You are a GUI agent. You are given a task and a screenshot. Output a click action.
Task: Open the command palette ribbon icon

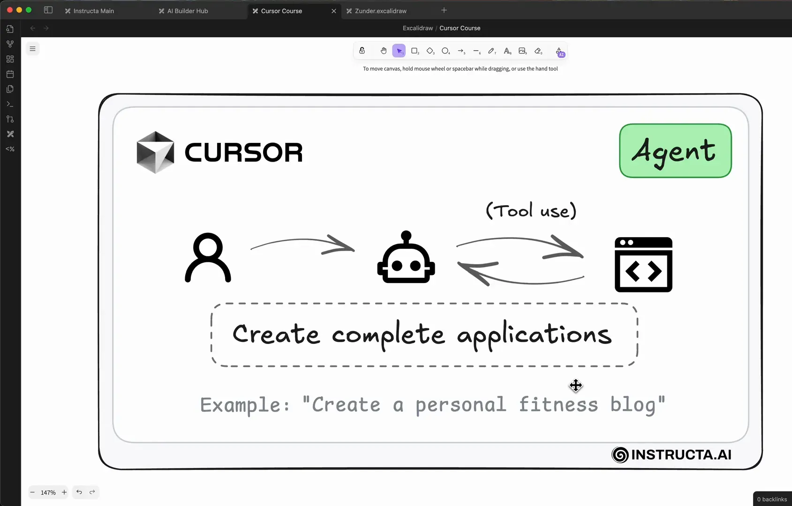[x=10, y=104]
